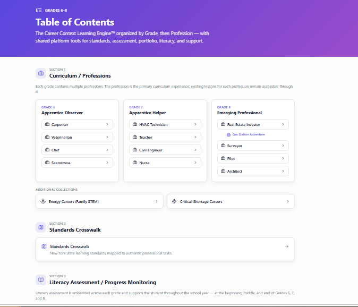This screenshot has height=307, width=358.
Task: Click the map icon inside Standards Crosswalk card
Action: [44, 246]
